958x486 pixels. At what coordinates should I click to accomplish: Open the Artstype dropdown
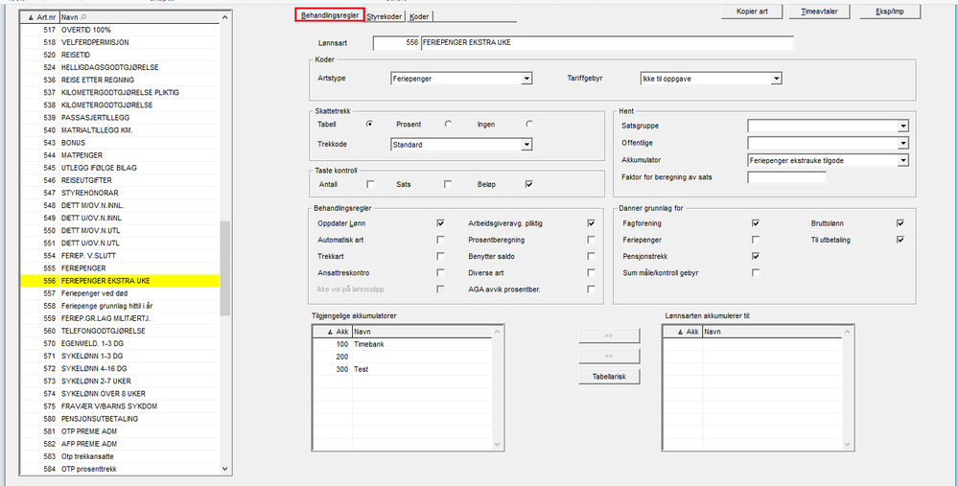(526, 79)
